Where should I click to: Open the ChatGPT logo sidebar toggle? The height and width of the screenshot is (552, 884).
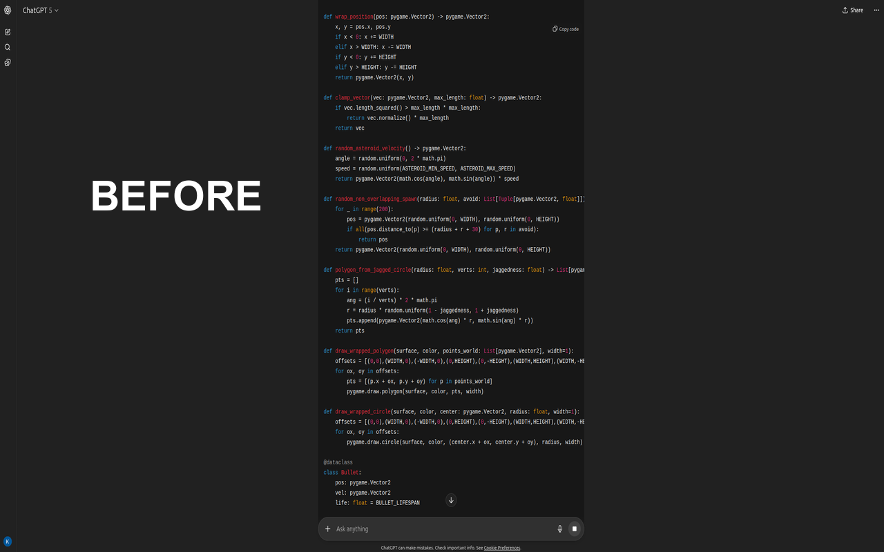pyautogui.click(x=8, y=10)
